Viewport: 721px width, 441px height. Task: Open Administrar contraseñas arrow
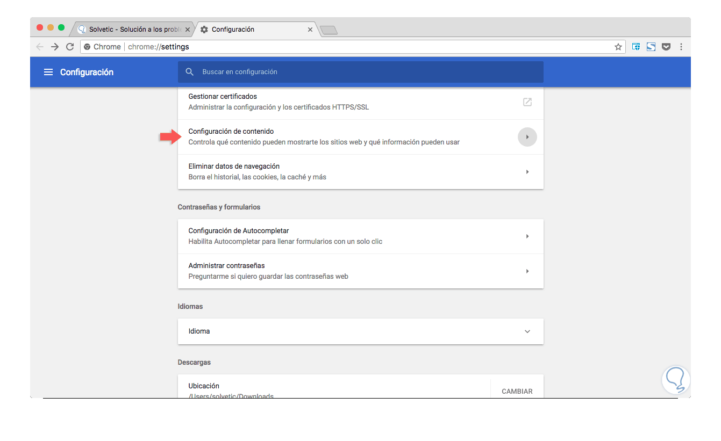[x=527, y=271]
